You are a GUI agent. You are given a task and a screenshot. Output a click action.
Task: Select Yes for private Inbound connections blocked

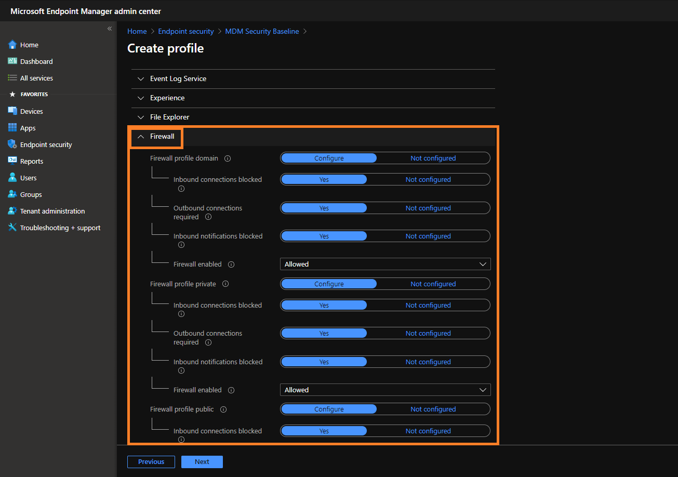click(x=324, y=305)
